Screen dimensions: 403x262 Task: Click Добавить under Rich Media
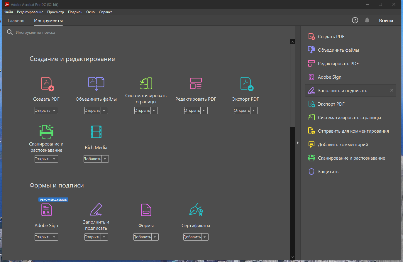(93, 159)
